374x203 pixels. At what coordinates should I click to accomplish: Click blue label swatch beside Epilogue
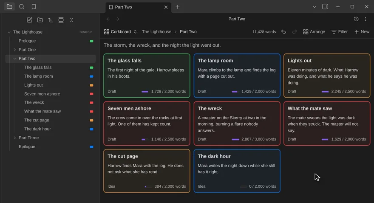(x=91, y=147)
